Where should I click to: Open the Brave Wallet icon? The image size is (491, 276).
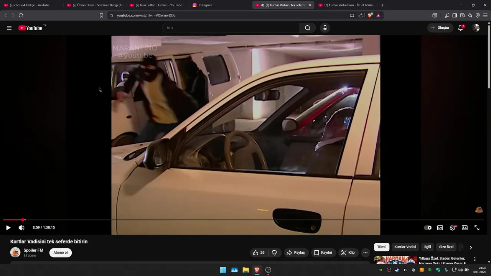[462, 15]
